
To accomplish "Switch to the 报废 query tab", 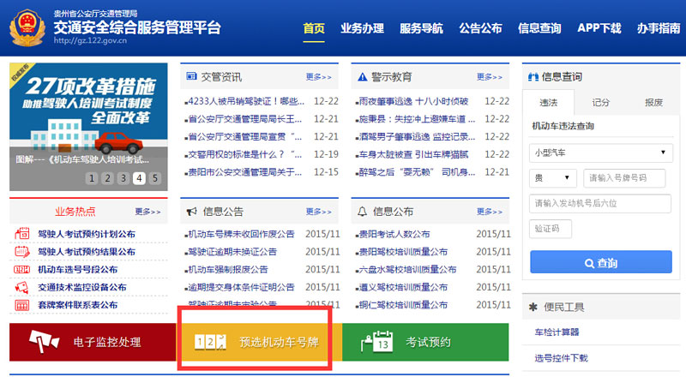I will click(653, 102).
